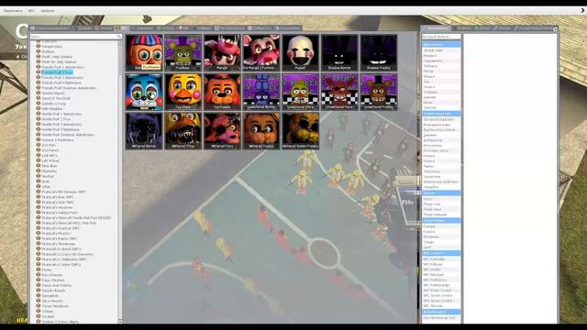The height and width of the screenshot is (330, 587).
Task: Select the Мотор tool
Action: pyautogui.click(x=441, y=71)
